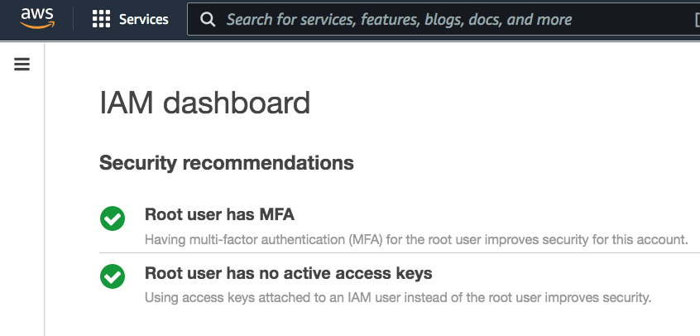Click the search magnifier icon
The height and width of the screenshot is (336, 700).
click(x=208, y=19)
